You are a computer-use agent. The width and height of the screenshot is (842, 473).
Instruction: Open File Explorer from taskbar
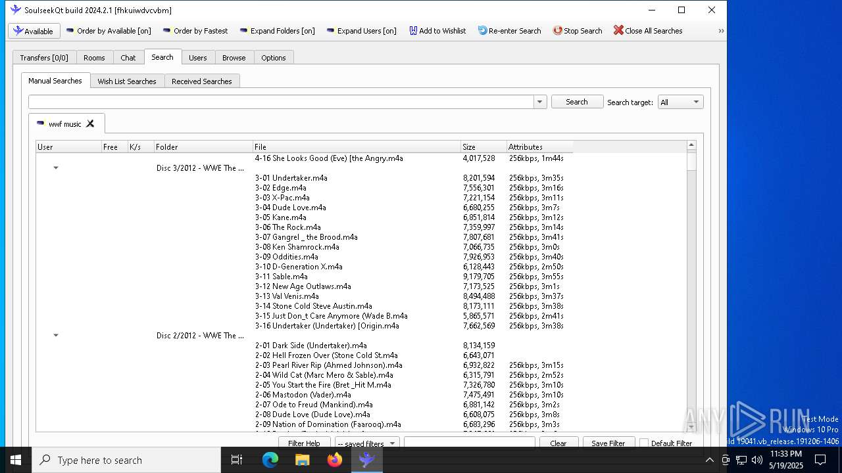click(303, 460)
